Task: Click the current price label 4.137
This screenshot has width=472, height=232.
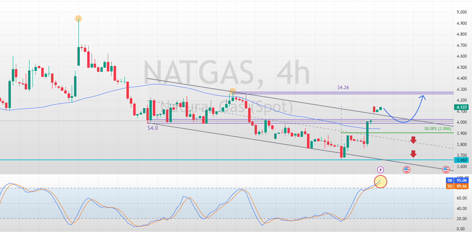Action: 461,108
